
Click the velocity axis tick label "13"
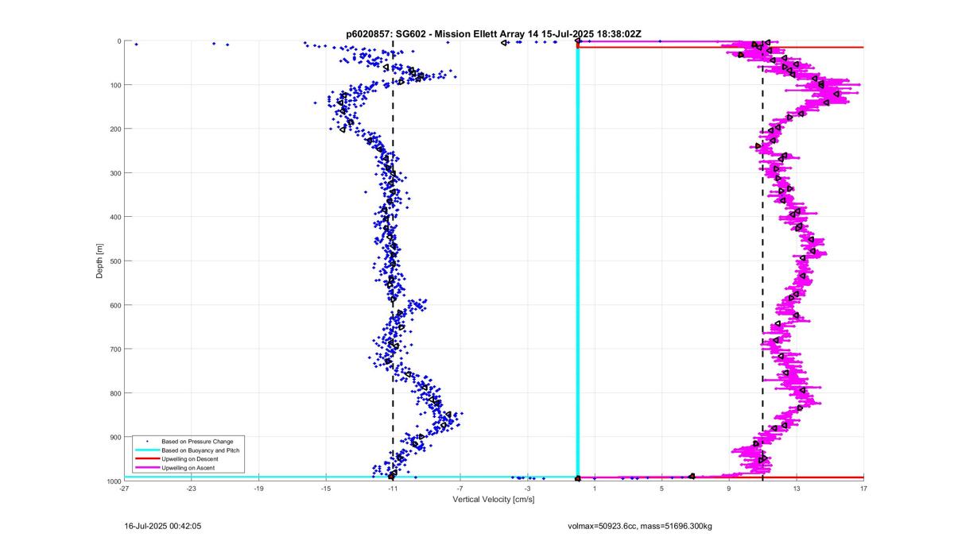click(x=796, y=489)
